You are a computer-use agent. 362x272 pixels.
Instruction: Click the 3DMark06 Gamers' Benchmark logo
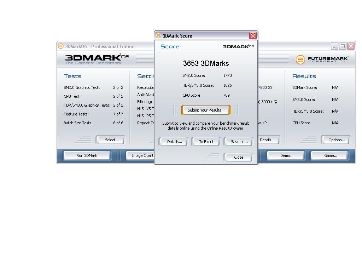pyautogui.click(x=97, y=59)
